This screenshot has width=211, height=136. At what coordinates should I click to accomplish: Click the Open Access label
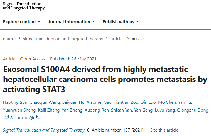[33, 59]
